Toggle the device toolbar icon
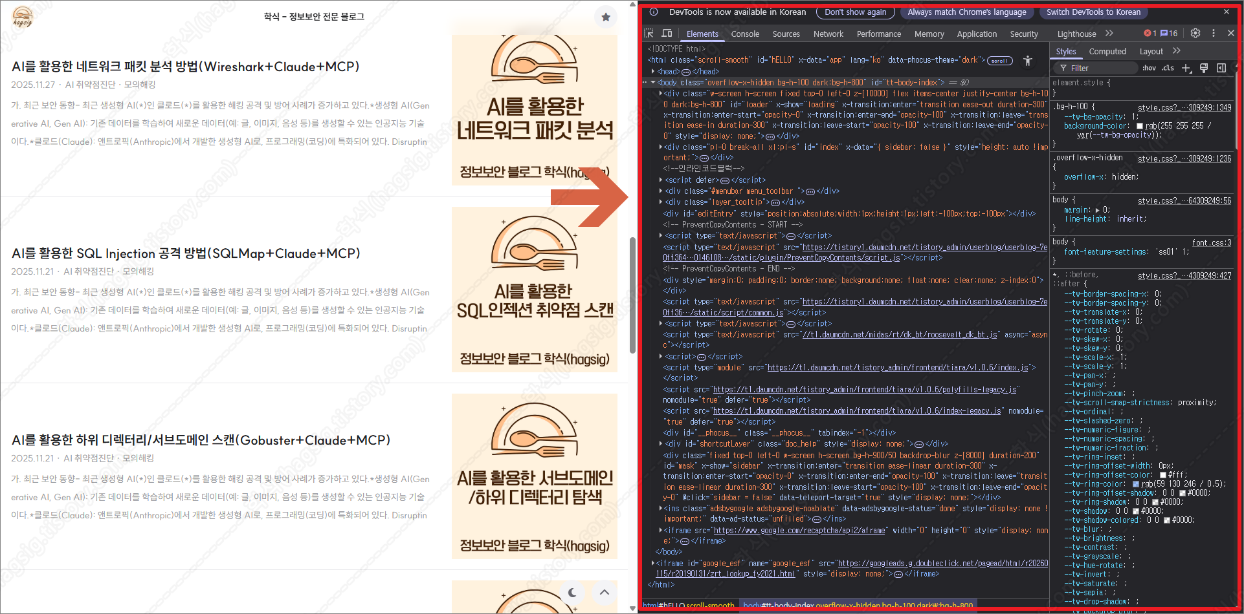 [667, 34]
